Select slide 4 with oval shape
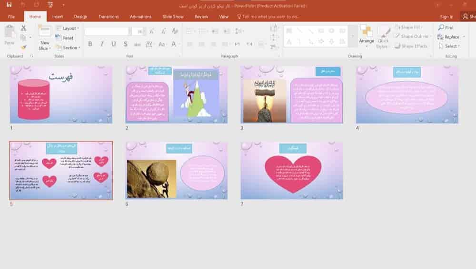This screenshot has height=269, width=476. (407, 94)
